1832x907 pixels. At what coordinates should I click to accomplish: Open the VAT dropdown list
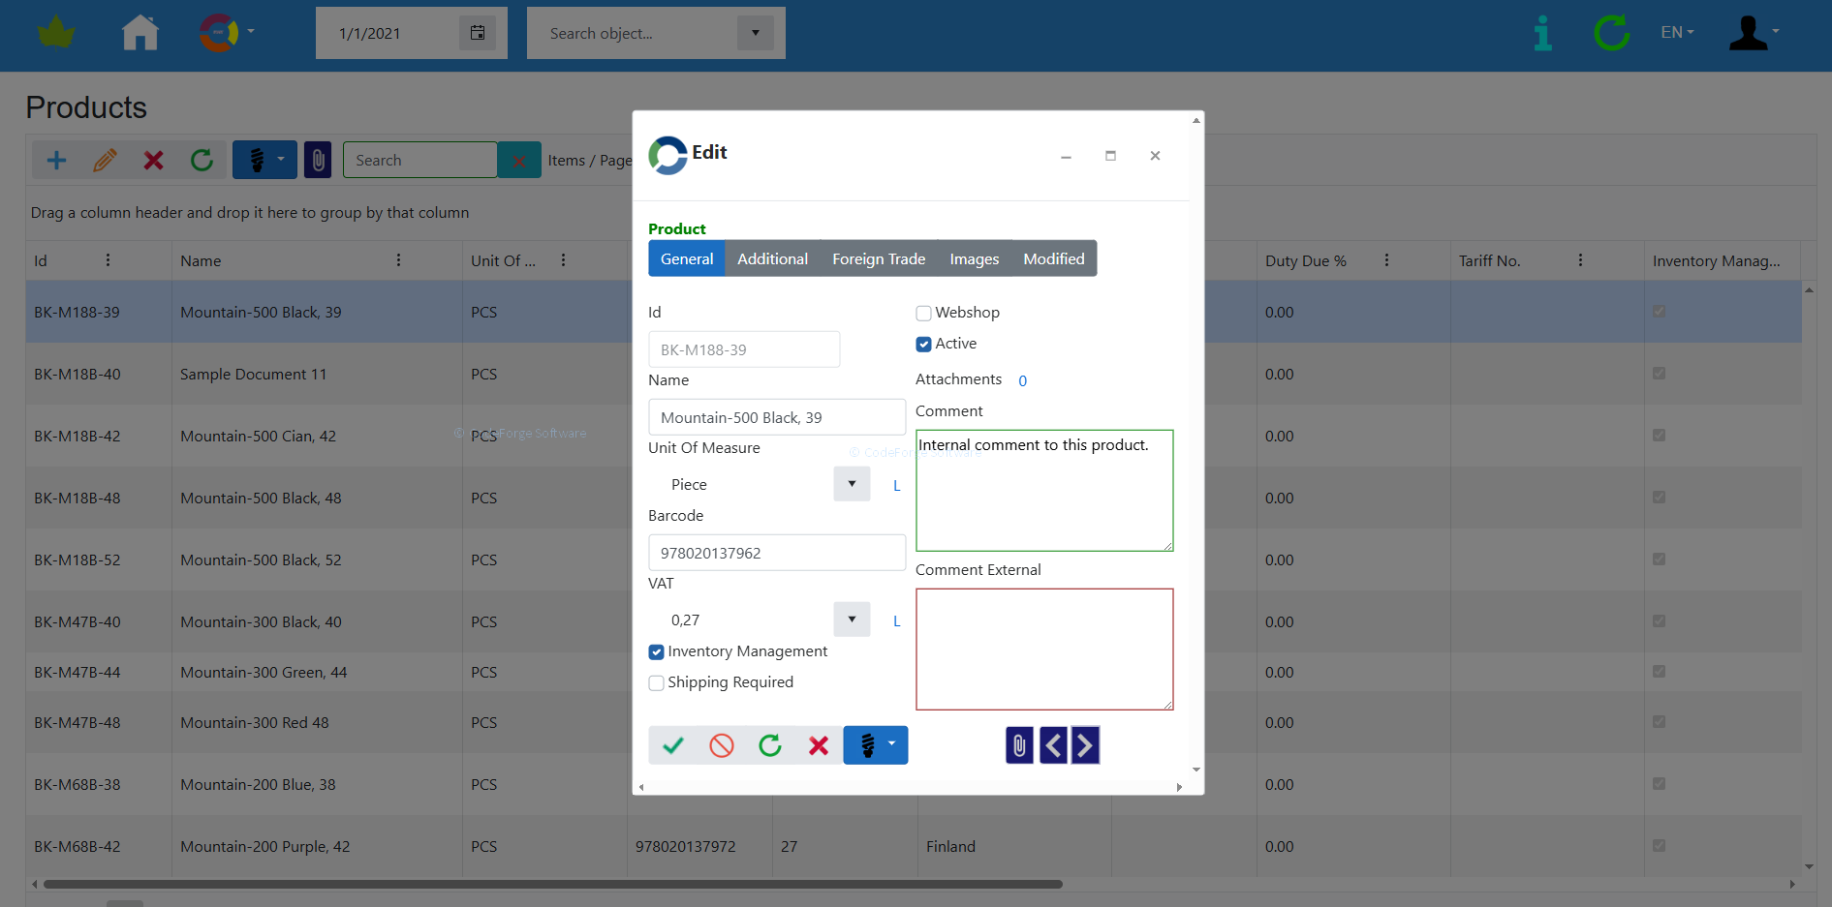coord(852,620)
